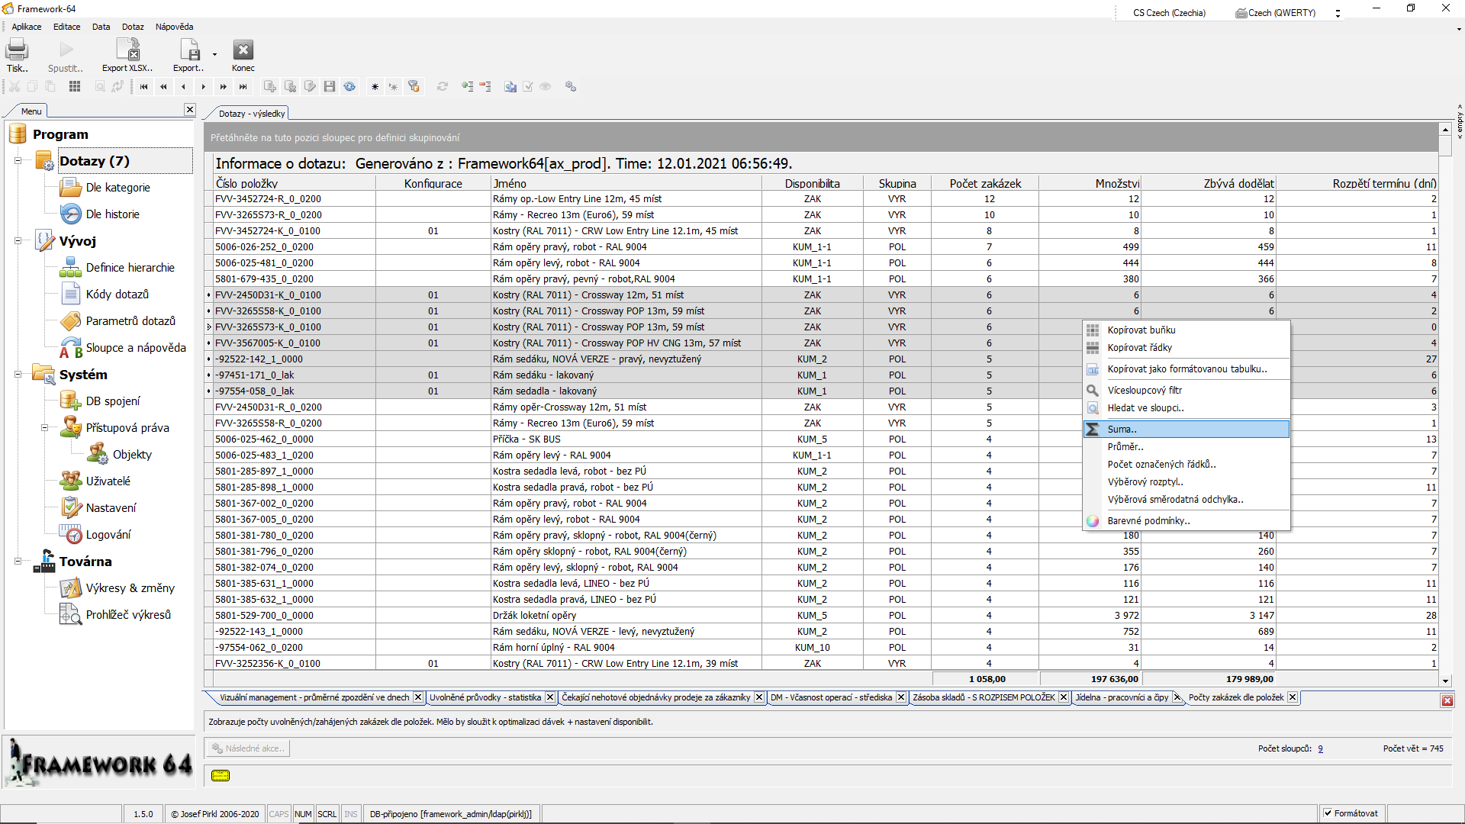Screen dimensions: 1465x824
Task: Click the gears settings toolbar icon
Action: coord(571,86)
